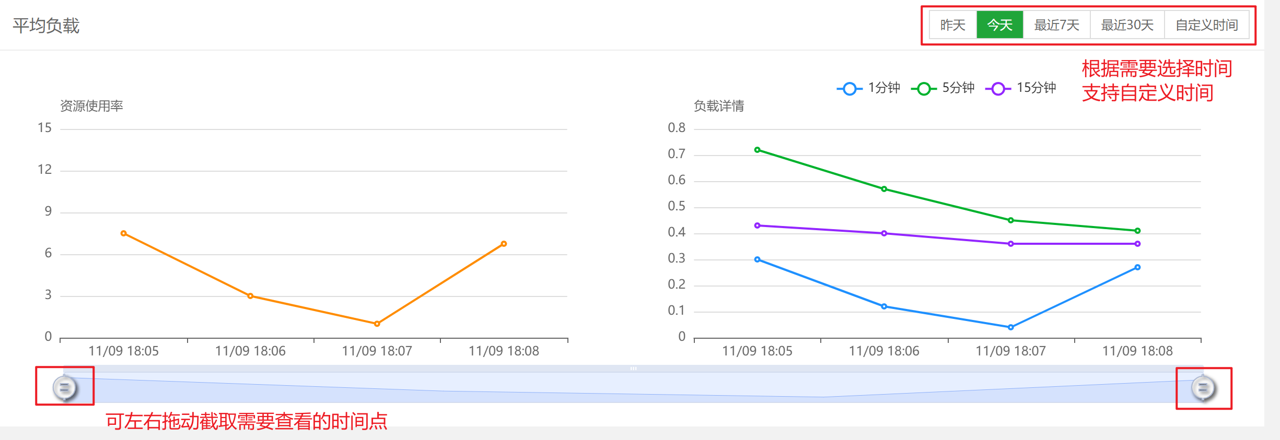Click the small grip atop the zoom bar
Screen dimensions: 1280x440
click(x=633, y=368)
